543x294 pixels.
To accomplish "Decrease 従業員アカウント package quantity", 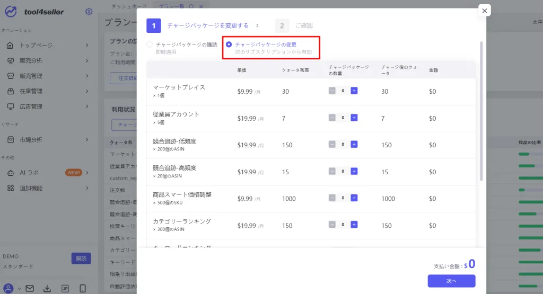I will pyautogui.click(x=332, y=118).
